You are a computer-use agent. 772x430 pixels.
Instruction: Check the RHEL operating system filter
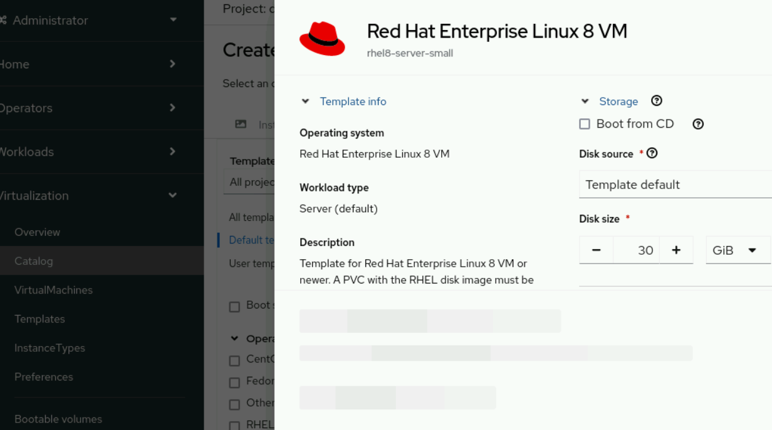click(x=234, y=426)
